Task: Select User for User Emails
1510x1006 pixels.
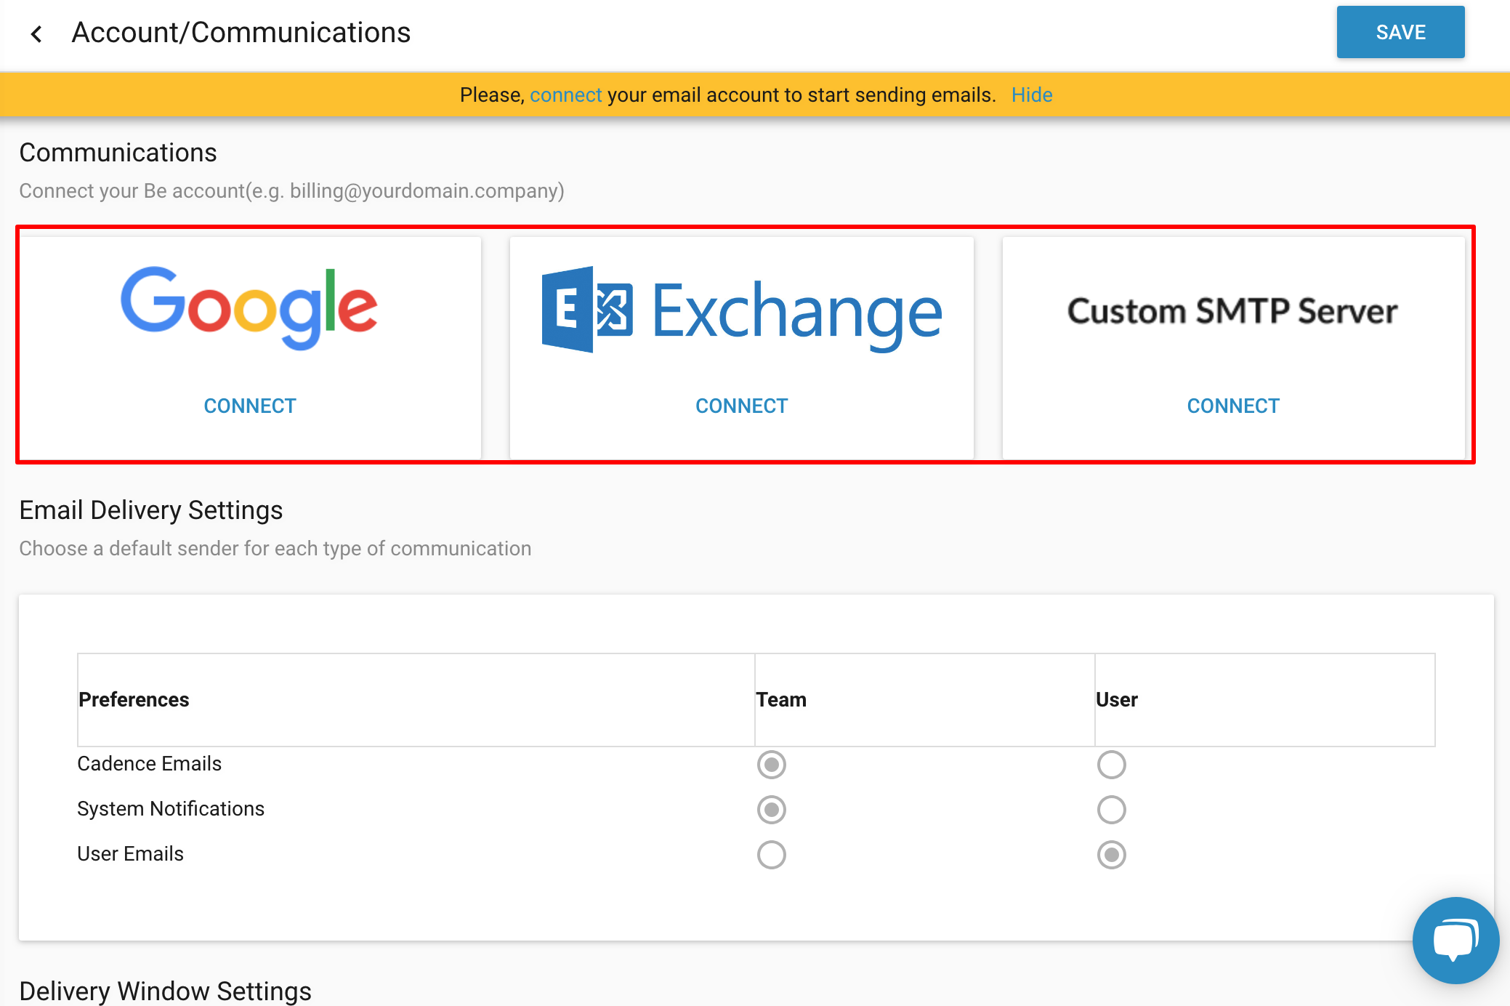Action: pos(1112,855)
